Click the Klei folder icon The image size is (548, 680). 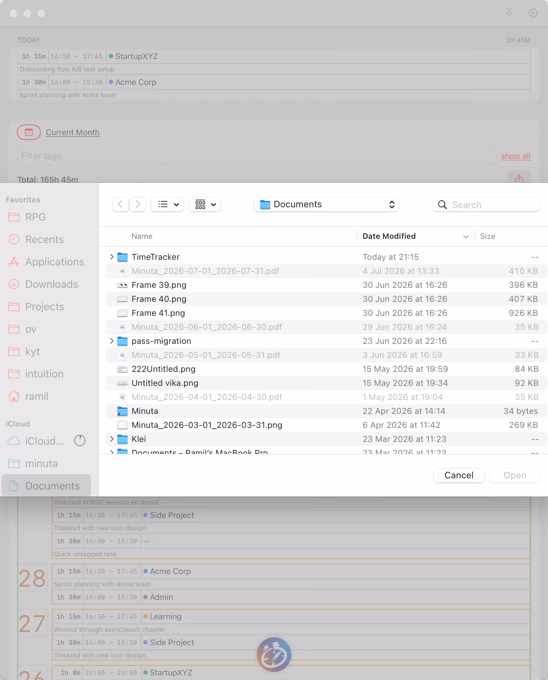(x=122, y=439)
